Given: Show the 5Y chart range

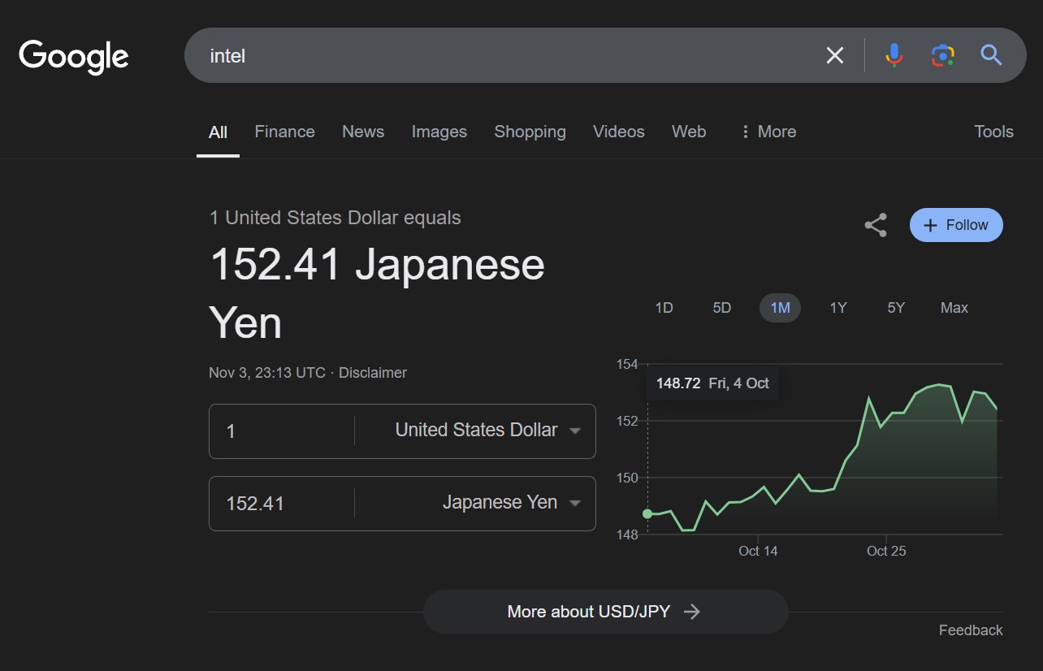Looking at the screenshot, I should [x=895, y=308].
